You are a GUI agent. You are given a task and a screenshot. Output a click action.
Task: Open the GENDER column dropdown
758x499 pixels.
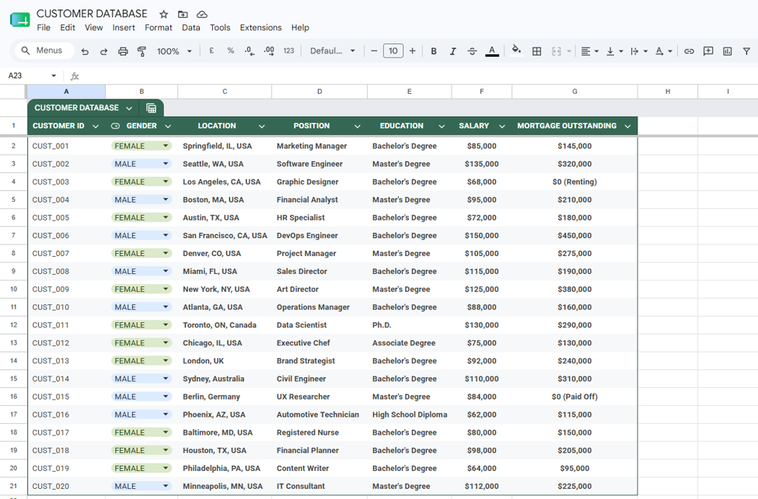point(168,126)
